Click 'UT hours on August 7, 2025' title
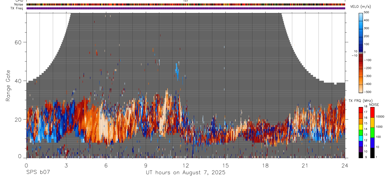The height and width of the screenshot is (179, 388). (x=185, y=172)
